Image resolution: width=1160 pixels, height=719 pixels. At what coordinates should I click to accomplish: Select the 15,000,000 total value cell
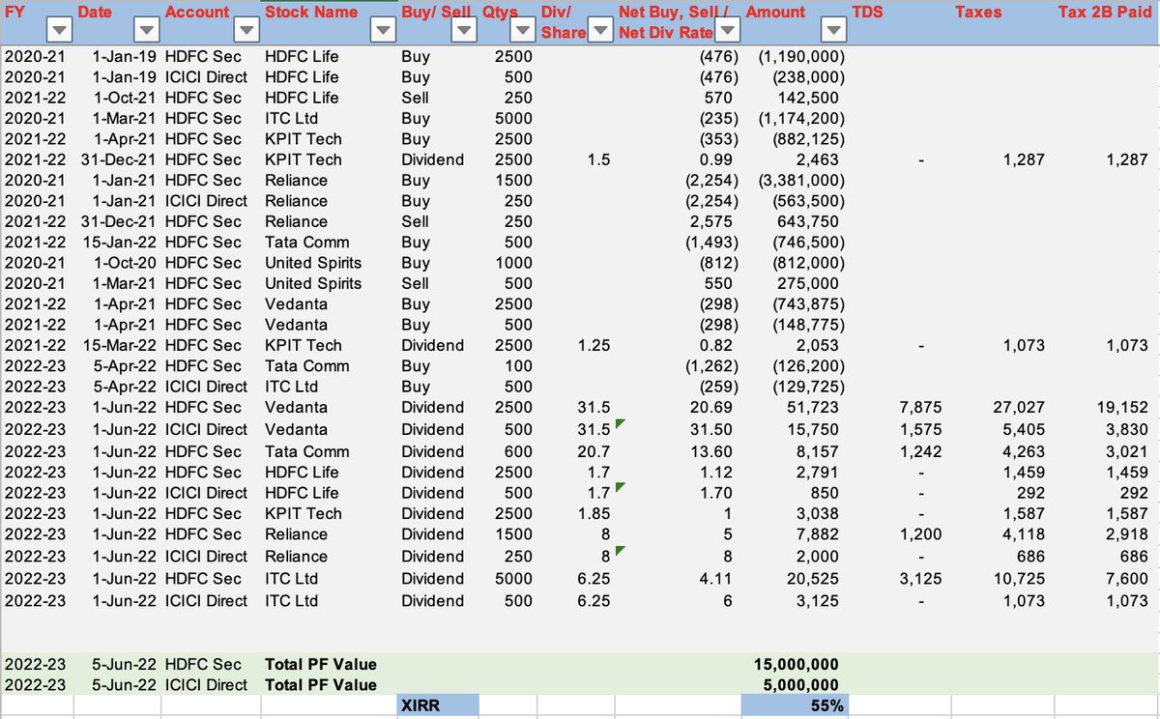click(x=796, y=665)
